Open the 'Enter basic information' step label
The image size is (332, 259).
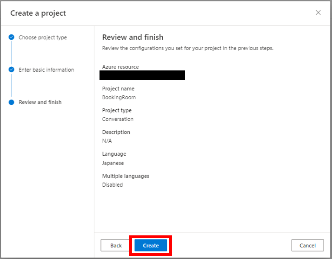click(x=46, y=70)
